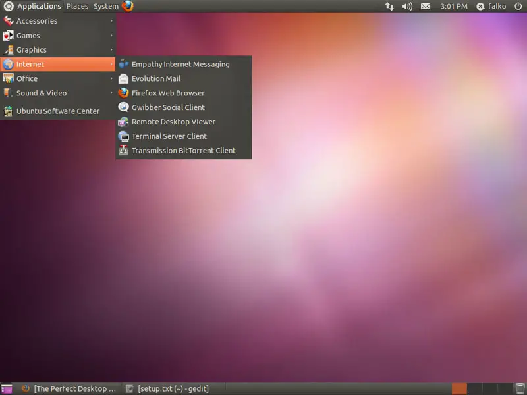Open the network connections indicator
The height and width of the screenshot is (395, 527).
pyautogui.click(x=389, y=6)
